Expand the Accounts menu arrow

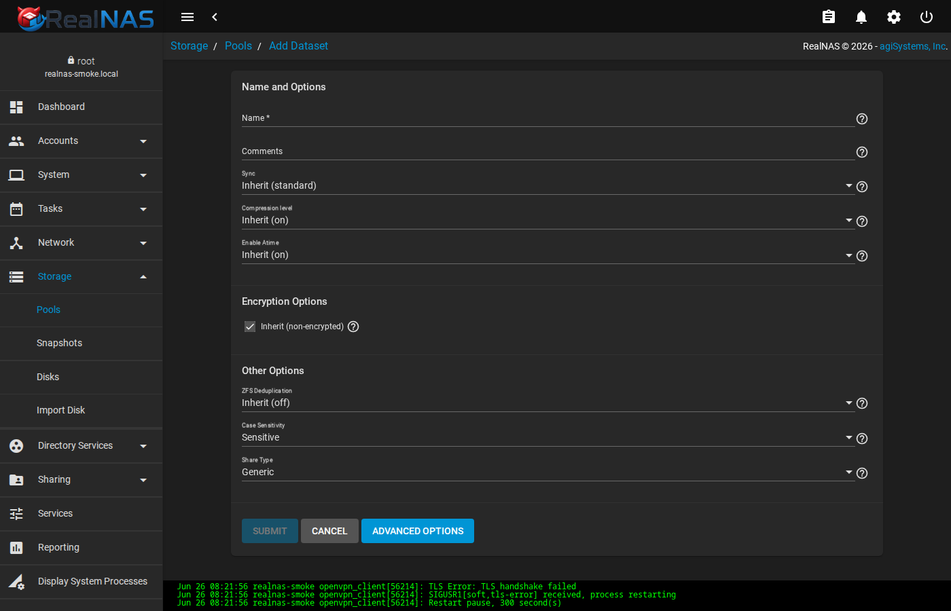[143, 141]
